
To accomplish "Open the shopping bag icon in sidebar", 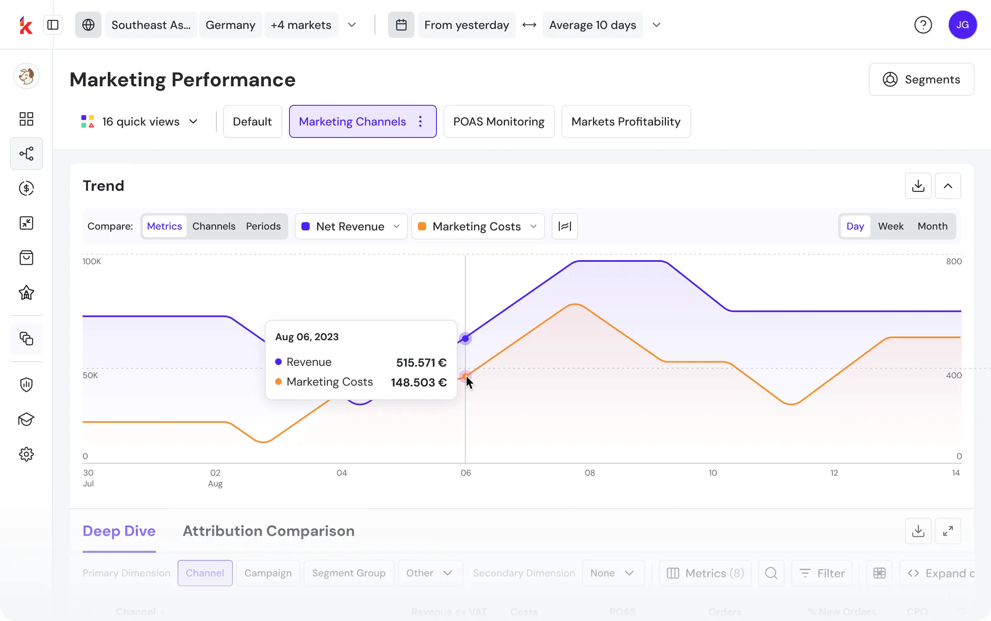I will tap(26, 258).
